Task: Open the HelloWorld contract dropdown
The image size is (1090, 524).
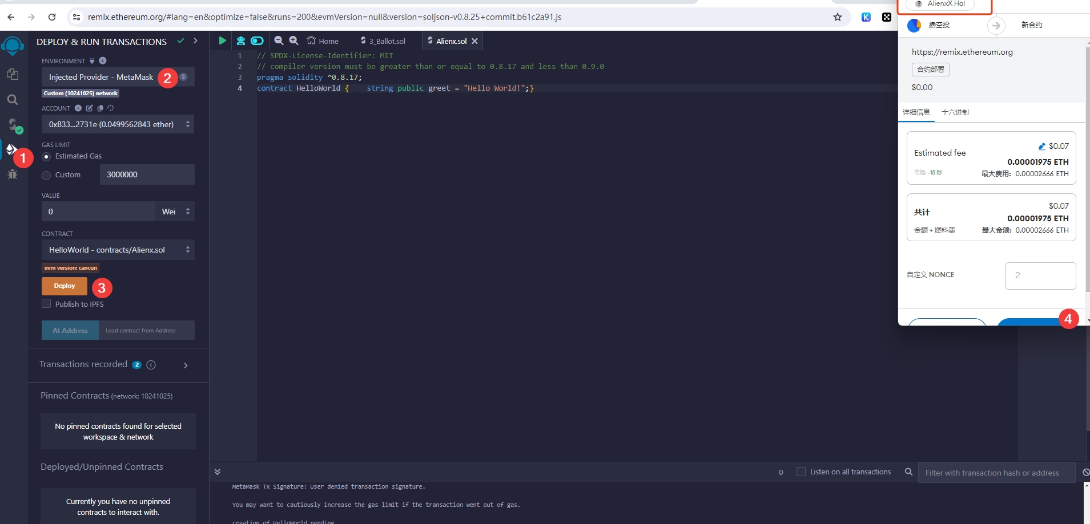Action: (118, 250)
